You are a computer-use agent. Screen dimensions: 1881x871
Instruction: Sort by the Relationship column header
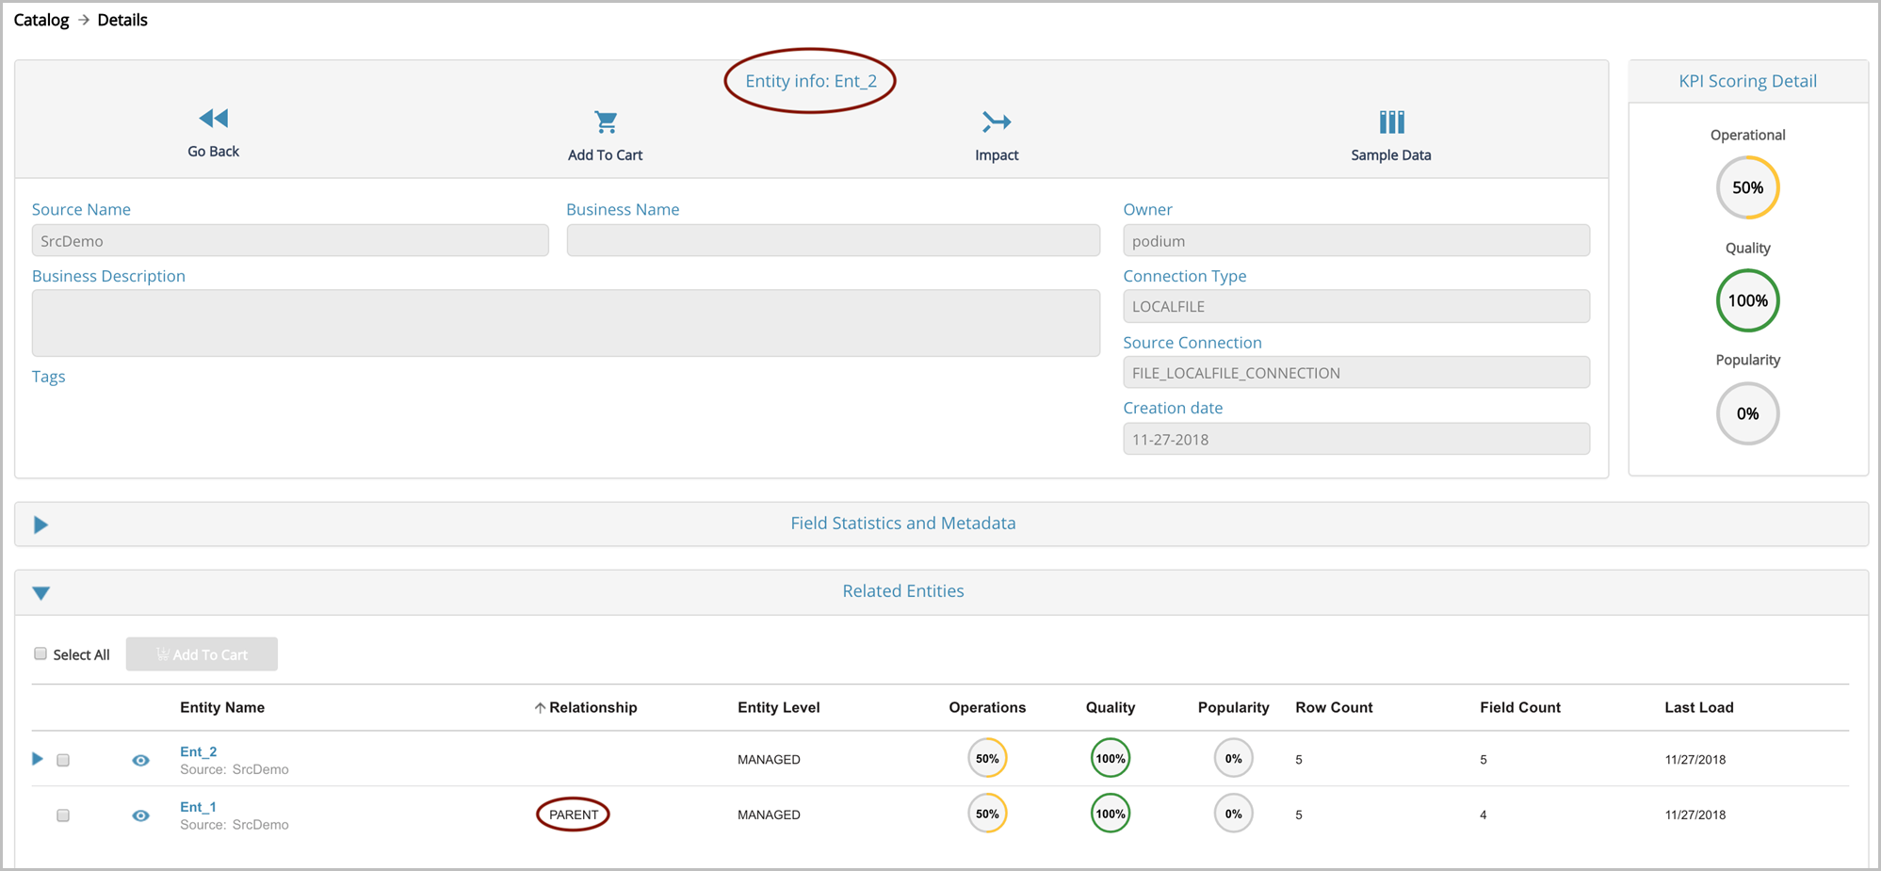pos(592,707)
